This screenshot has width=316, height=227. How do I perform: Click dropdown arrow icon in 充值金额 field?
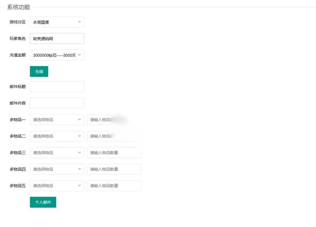80,55
